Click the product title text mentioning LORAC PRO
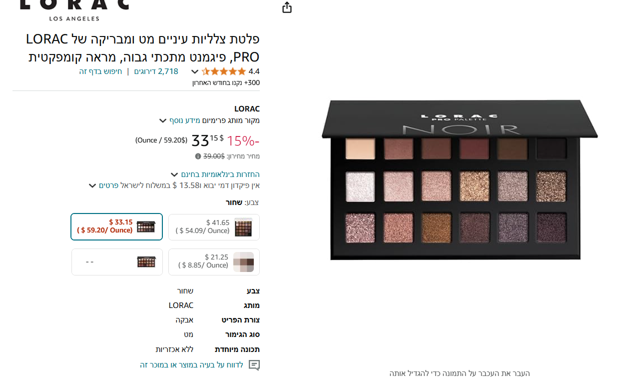The height and width of the screenshot is (378, 643). point(143,48)
